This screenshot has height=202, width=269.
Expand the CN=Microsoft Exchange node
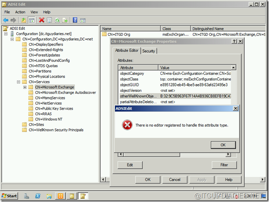click(x=25, y=87)
